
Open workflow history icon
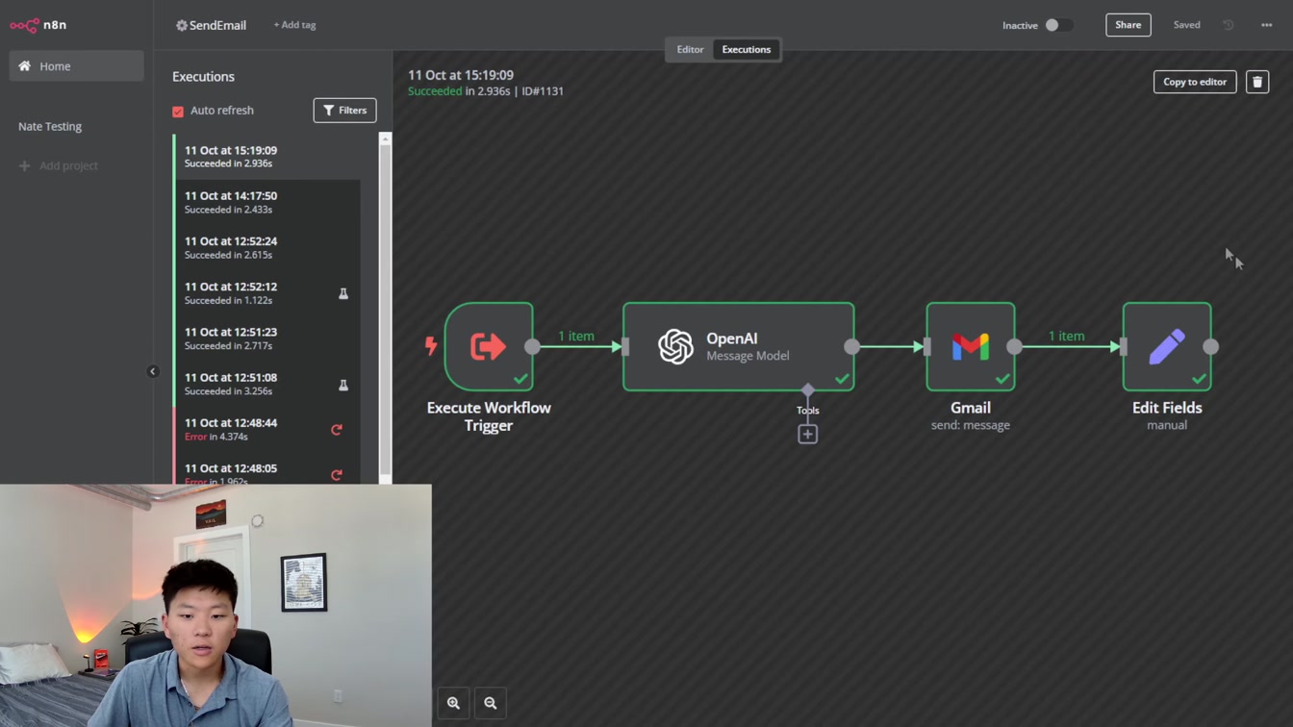(x=1229, y=25)
